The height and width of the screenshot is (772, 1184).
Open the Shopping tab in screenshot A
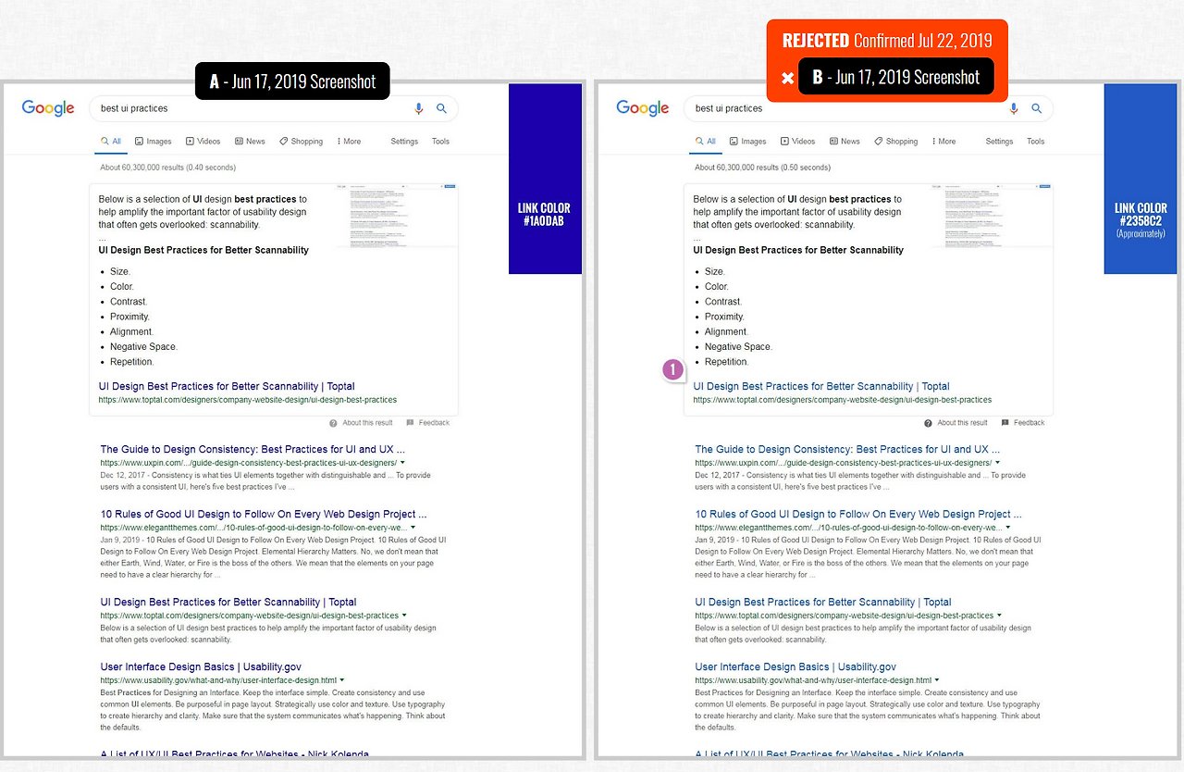301,142
